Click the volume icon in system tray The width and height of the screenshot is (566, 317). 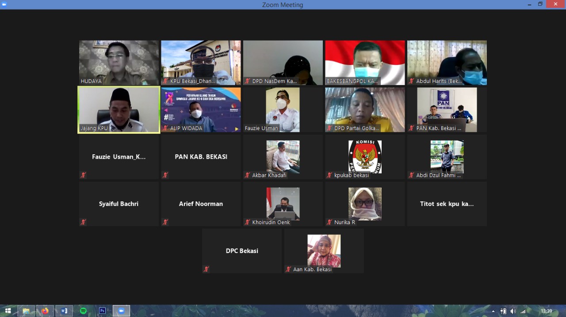(513, 311)
